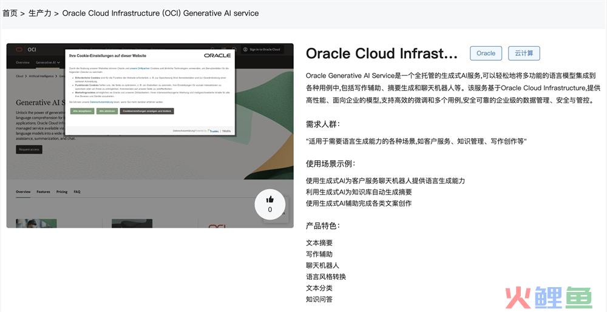Click the Oracle Cloud Infrastructure Generative AI service breadcrumb

coord(160,13)
